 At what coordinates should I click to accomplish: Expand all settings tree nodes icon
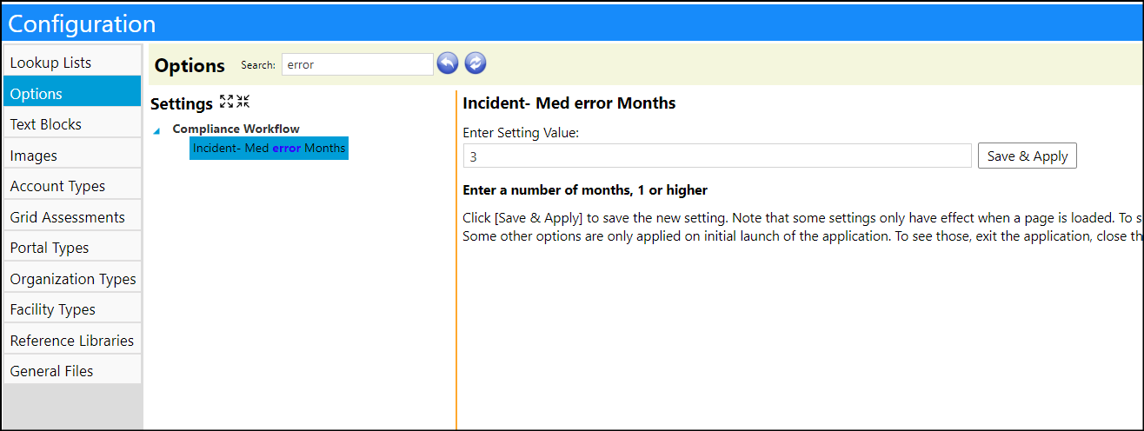point(227,102)
